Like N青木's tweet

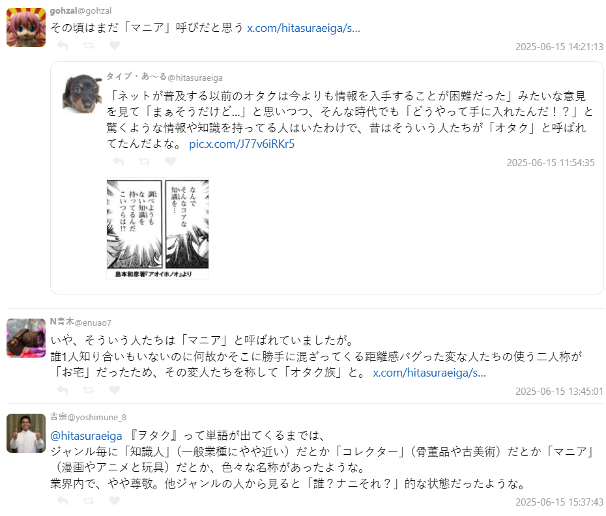coord(115,390)
